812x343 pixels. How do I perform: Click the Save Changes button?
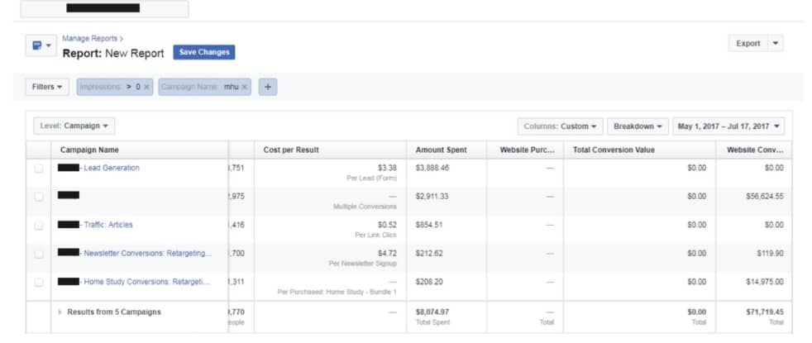click(x=203, y=52)
